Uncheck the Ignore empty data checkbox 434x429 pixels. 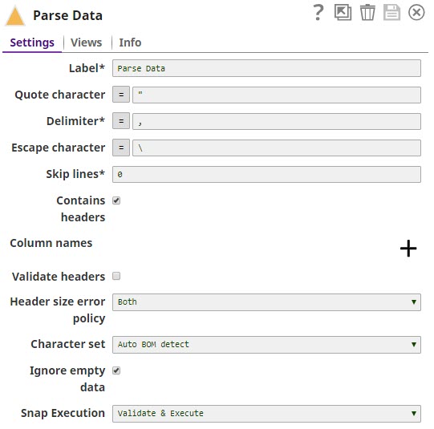(116, 370)
